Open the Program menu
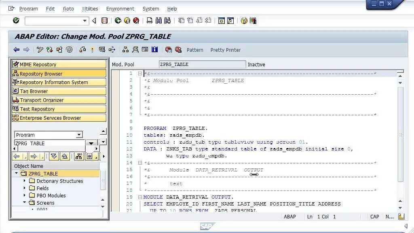Screen dimensions: 414x233 tap(29, 9)
